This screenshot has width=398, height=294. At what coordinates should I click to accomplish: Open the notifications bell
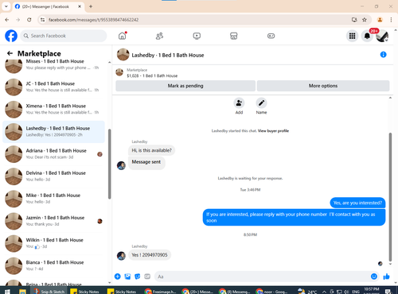pyautogui.click(x=367, y=36)
